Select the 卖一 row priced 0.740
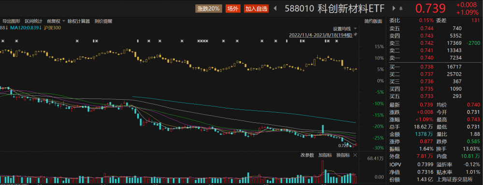483x185 pixels. (x=435, y=58)
